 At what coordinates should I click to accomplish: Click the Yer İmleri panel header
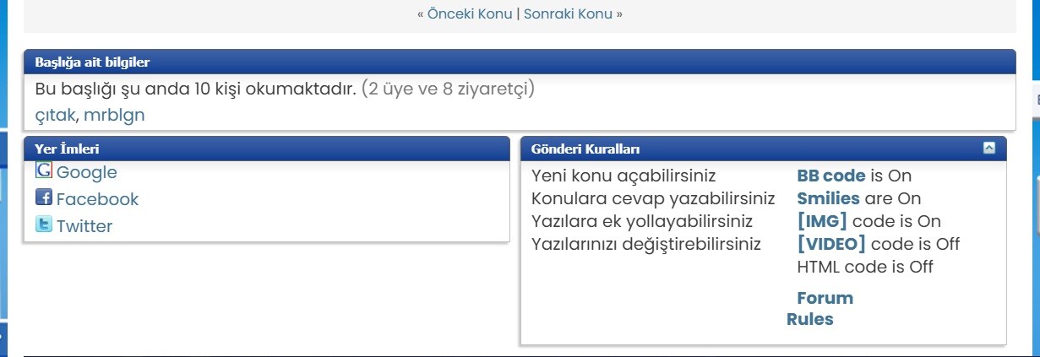click(67, 149)
